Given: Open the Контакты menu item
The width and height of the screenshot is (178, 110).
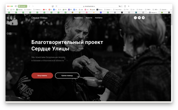Looking at the screenshot, I should (x=99, y=18).
